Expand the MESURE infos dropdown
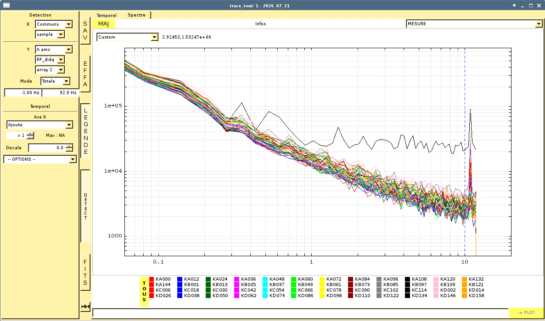This screenshot has height=321, width=545. (x=474, y=23)
